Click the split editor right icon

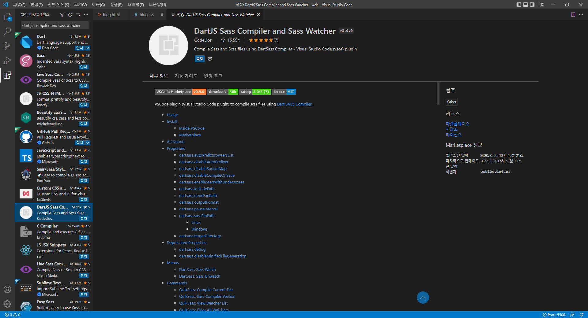tap(573, 15)
